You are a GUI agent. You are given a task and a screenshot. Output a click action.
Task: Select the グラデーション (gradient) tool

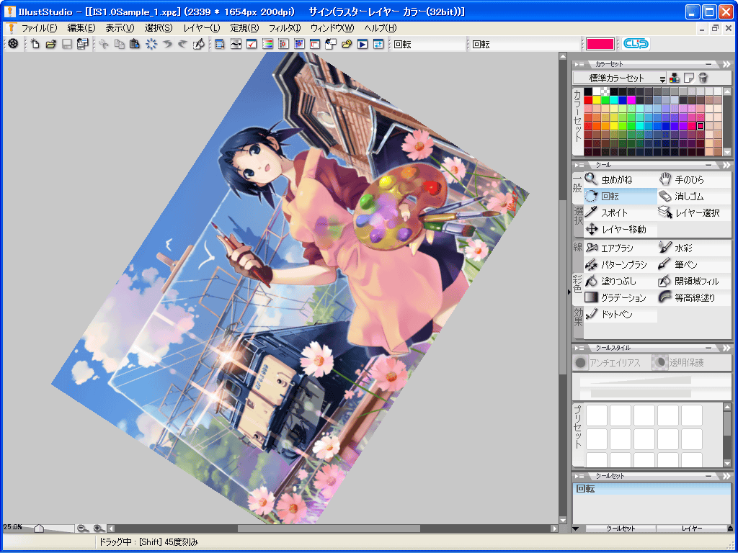point(620,297)
